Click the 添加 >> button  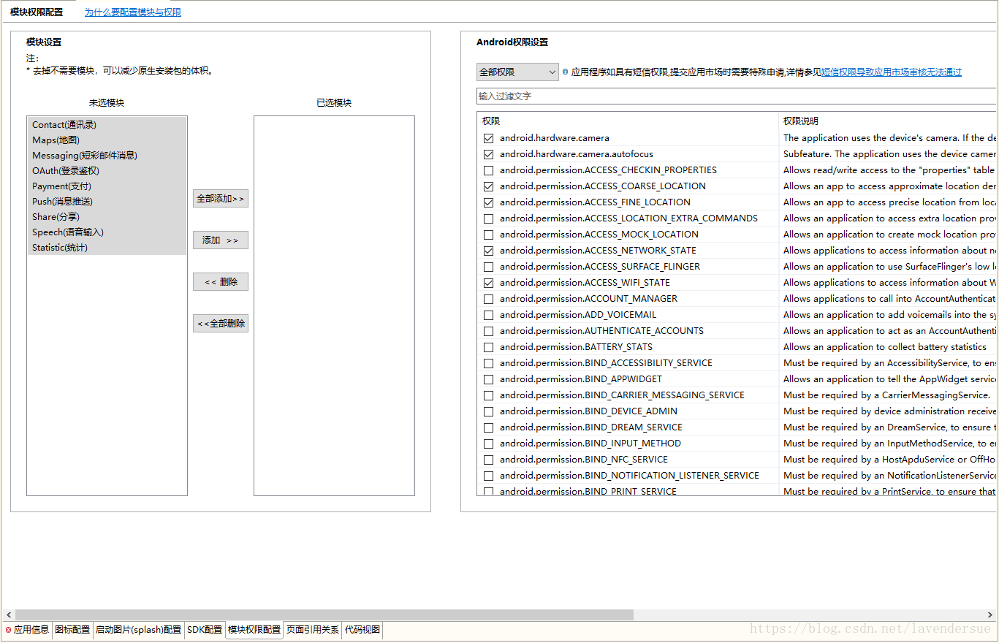tap(221, 240)
